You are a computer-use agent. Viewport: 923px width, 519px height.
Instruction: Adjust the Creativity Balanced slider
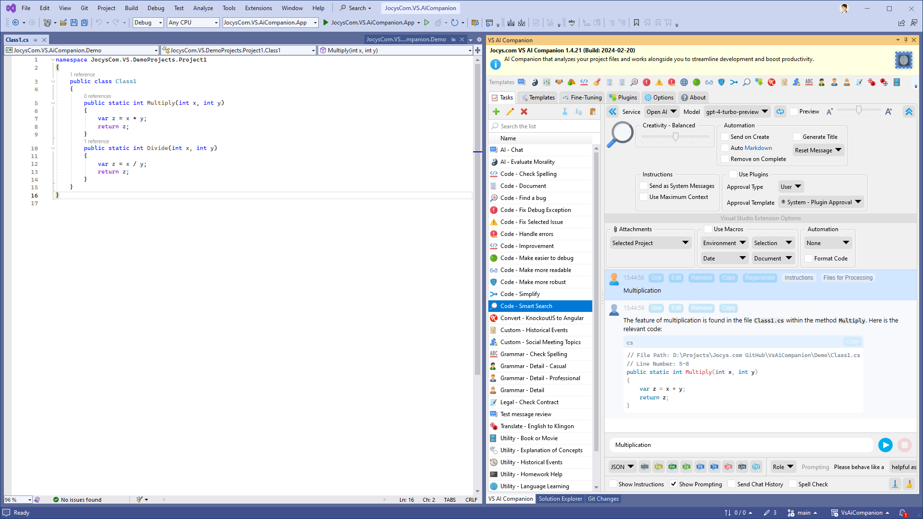point(675,137)
